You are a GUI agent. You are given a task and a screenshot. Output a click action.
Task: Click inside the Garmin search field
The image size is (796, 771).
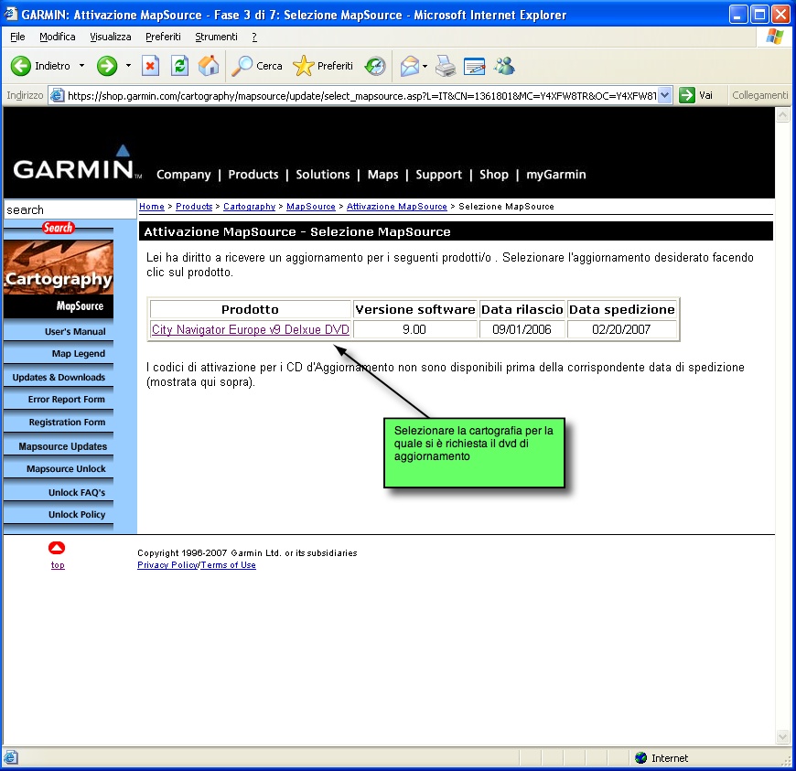click(x=70, y=210)
